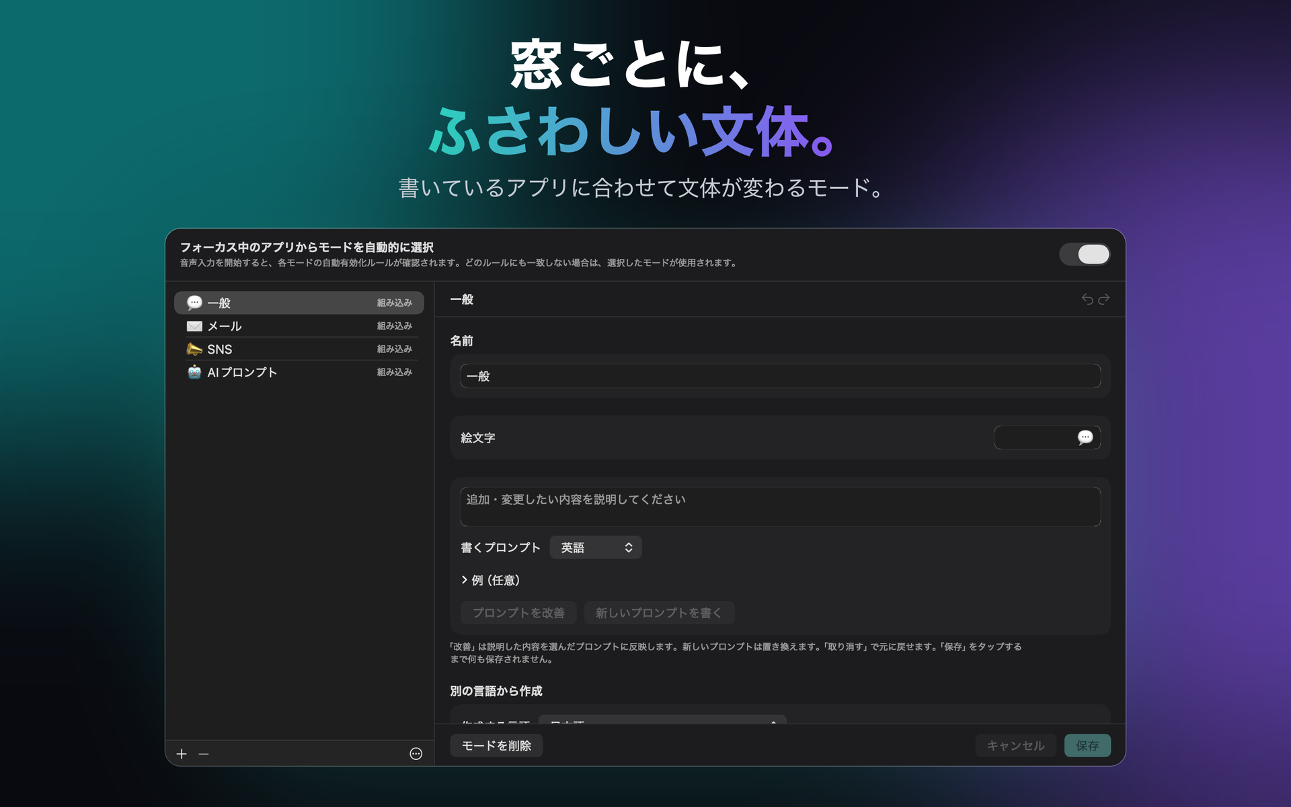This screenshot has height=807, width=1291.
Task: Expand the 例 (任意) section
Action: coord(491,580)
